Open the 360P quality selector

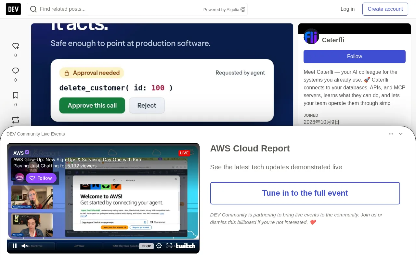click(x=146, y=246)
